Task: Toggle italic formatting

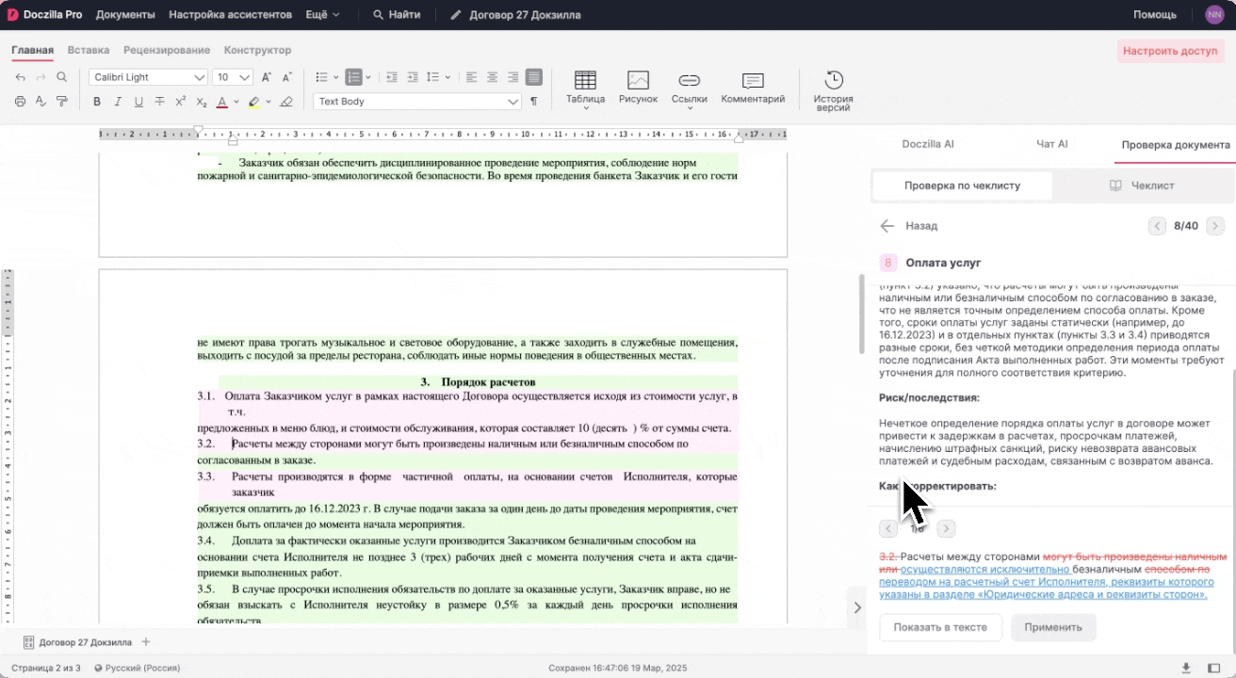Action: pyautogui.click(x=118, y=102)
